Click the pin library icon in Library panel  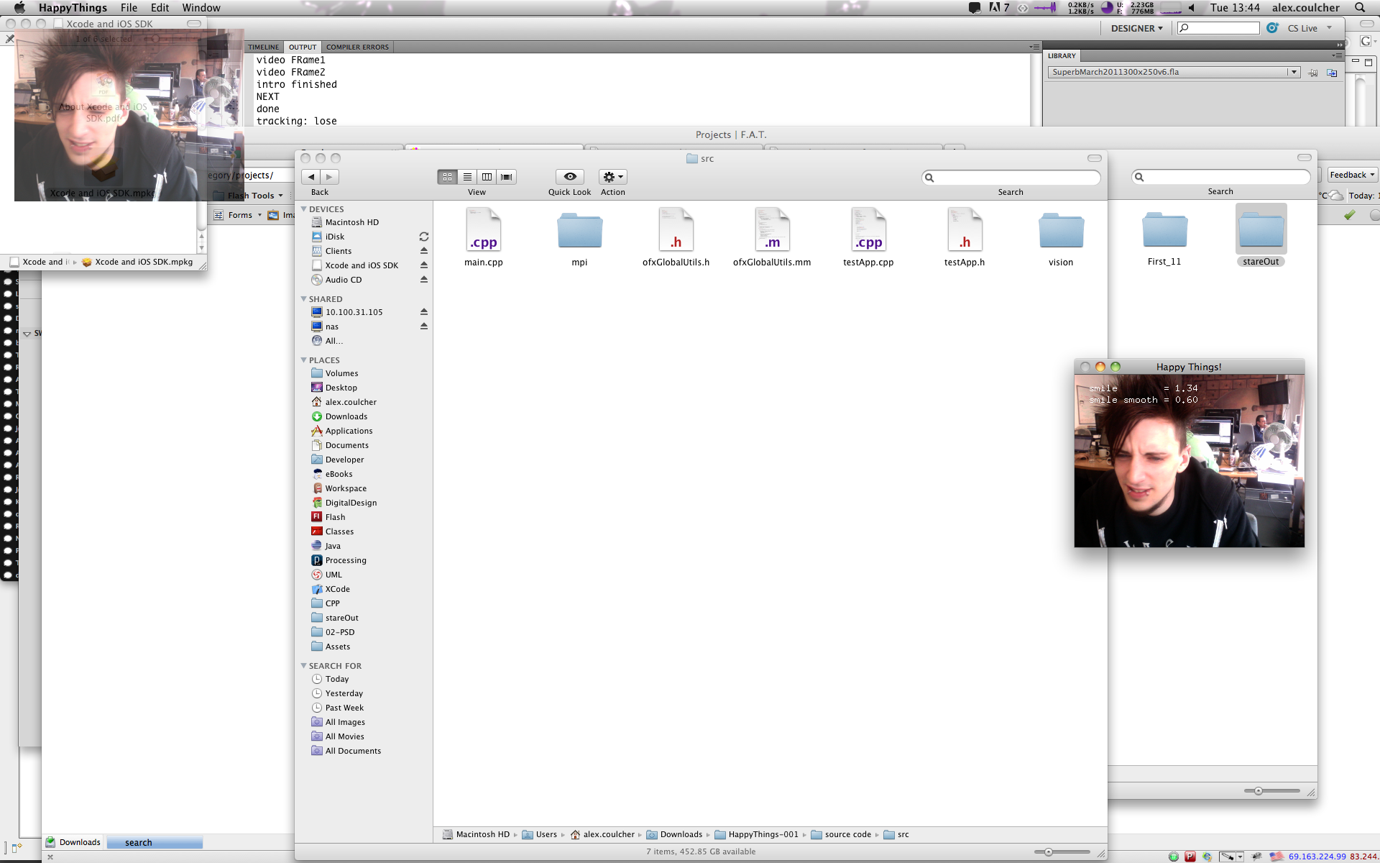pos(1313,73)
